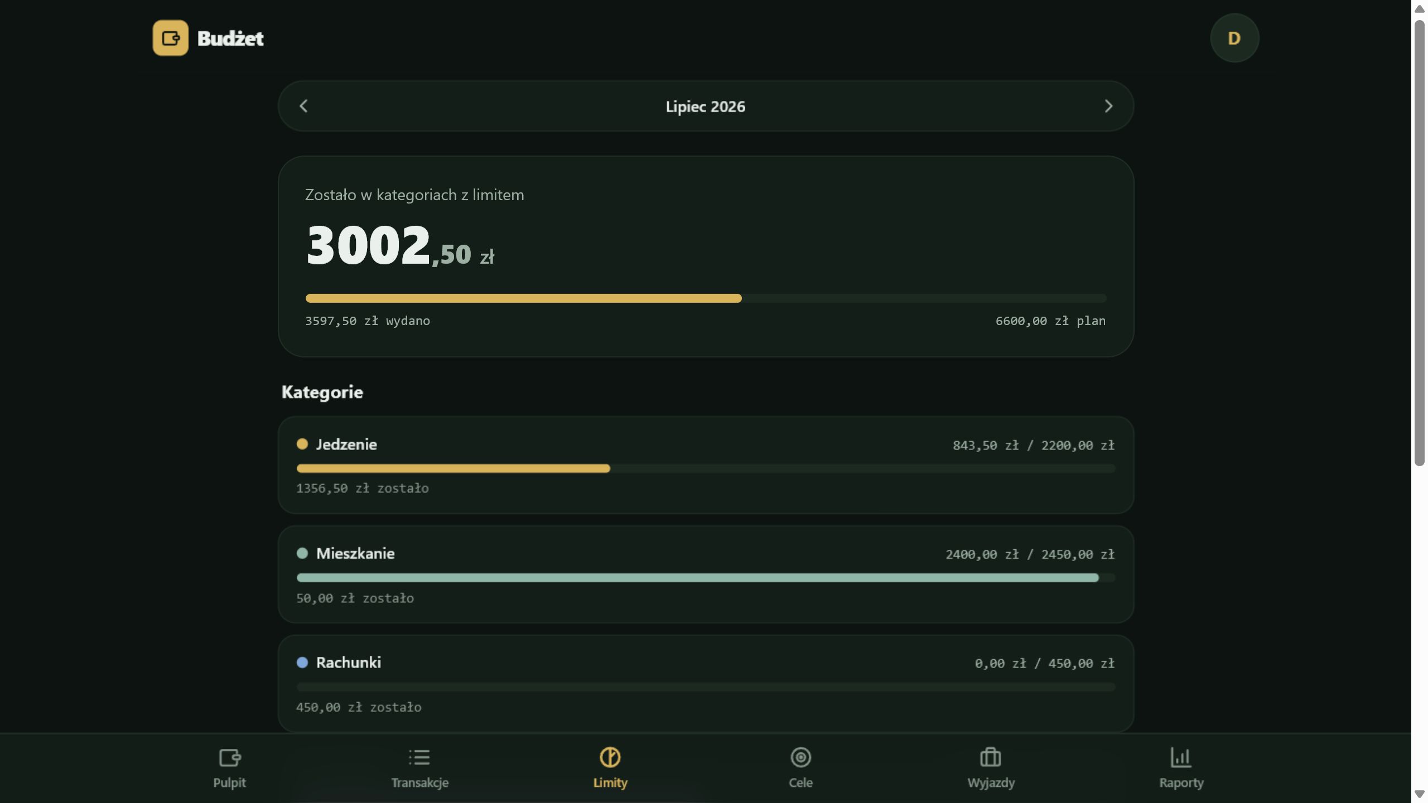Select the Limity pie icon
The width and height of the screenshot is (1428, 803).
610,757
